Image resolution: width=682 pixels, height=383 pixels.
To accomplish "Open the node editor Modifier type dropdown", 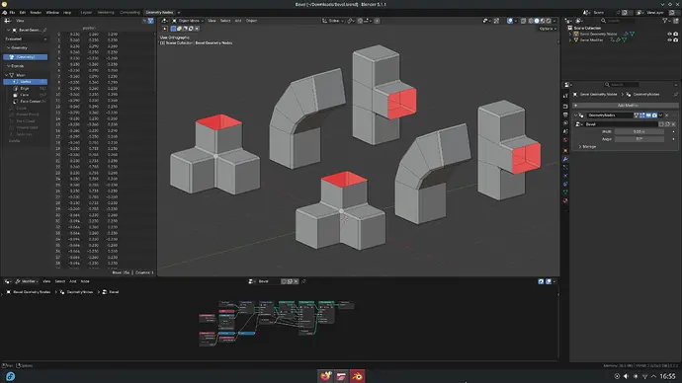I will tap(27, 281).
